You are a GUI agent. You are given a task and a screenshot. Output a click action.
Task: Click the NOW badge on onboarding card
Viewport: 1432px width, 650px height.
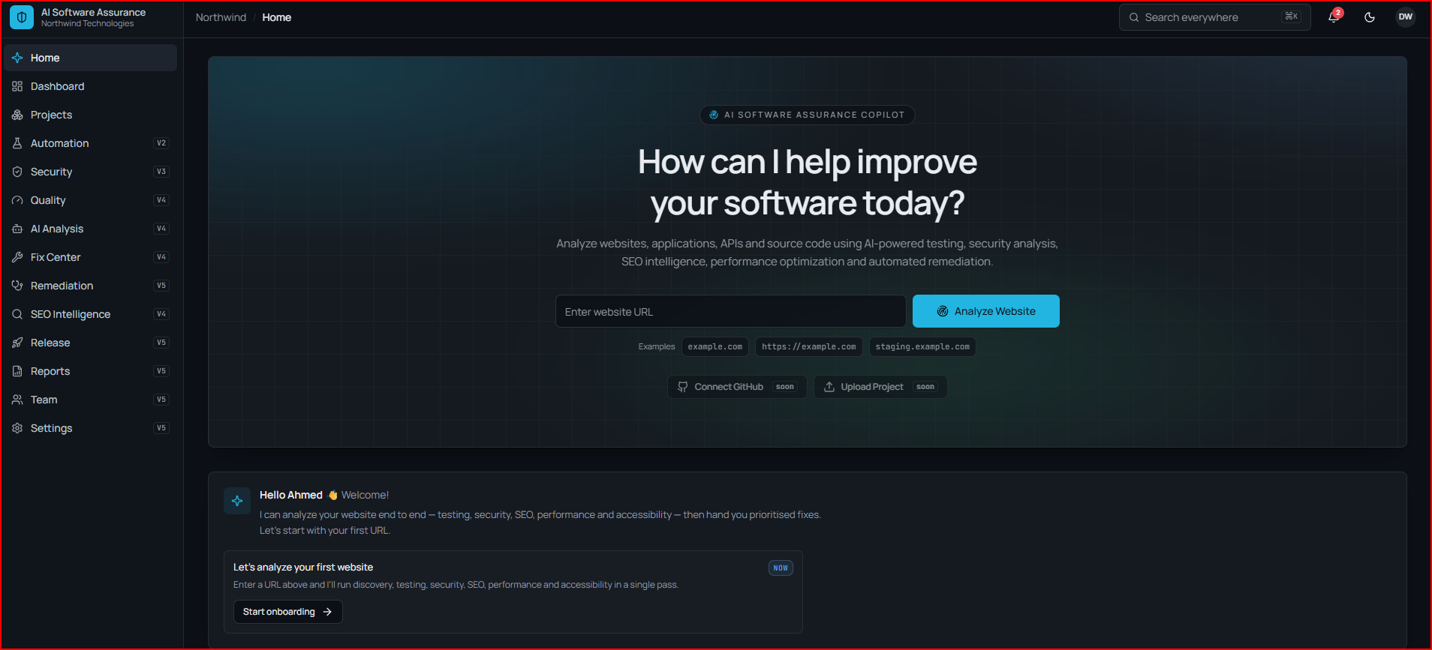pos(781,568)
